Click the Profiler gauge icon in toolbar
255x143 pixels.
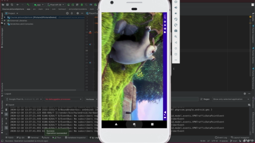pos(91,5)
